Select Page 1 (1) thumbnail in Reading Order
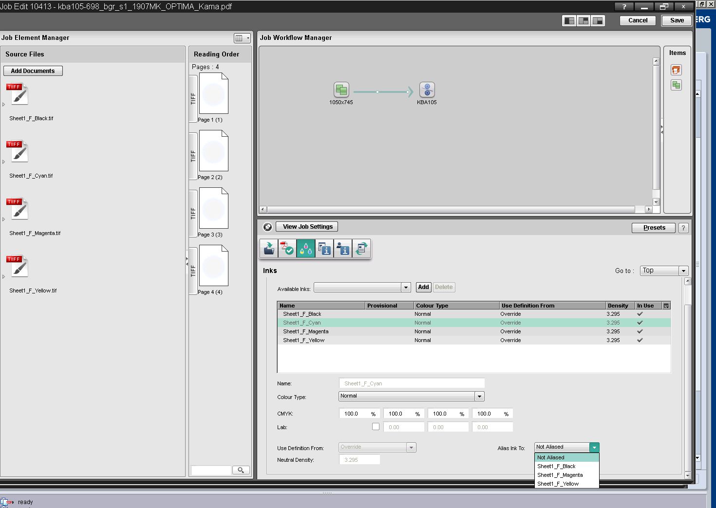 tap(213, 93)
